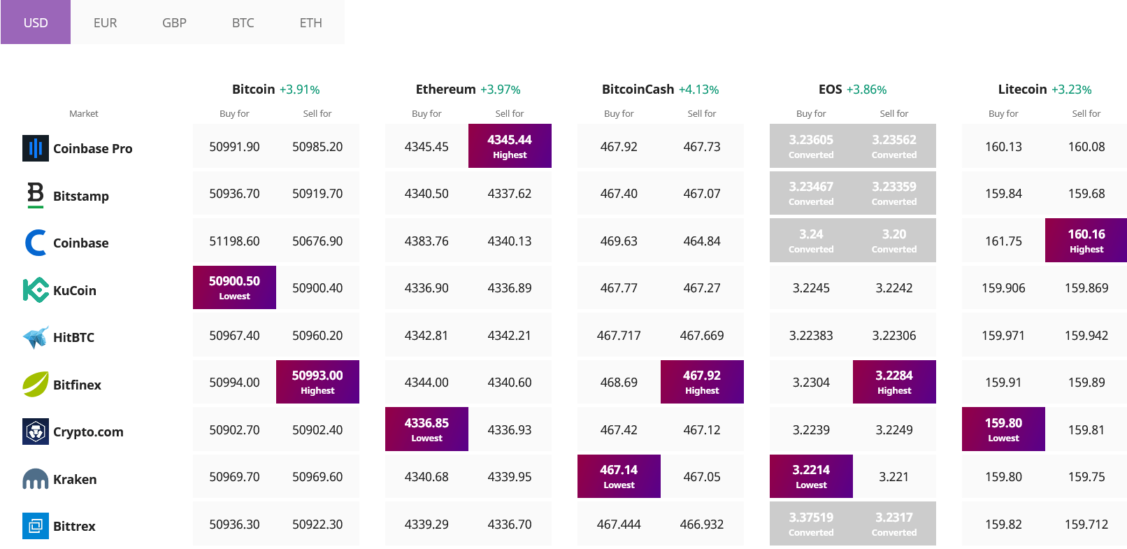Screen dimensions: 1127x549
Task: Click the lowest Litecoin buy price 159.80
Action: pyautogui.click(x=1003, y=429)
